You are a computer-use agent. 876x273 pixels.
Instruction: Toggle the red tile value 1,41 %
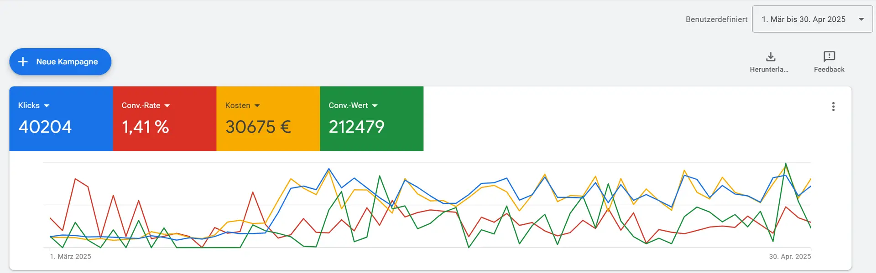145,126
